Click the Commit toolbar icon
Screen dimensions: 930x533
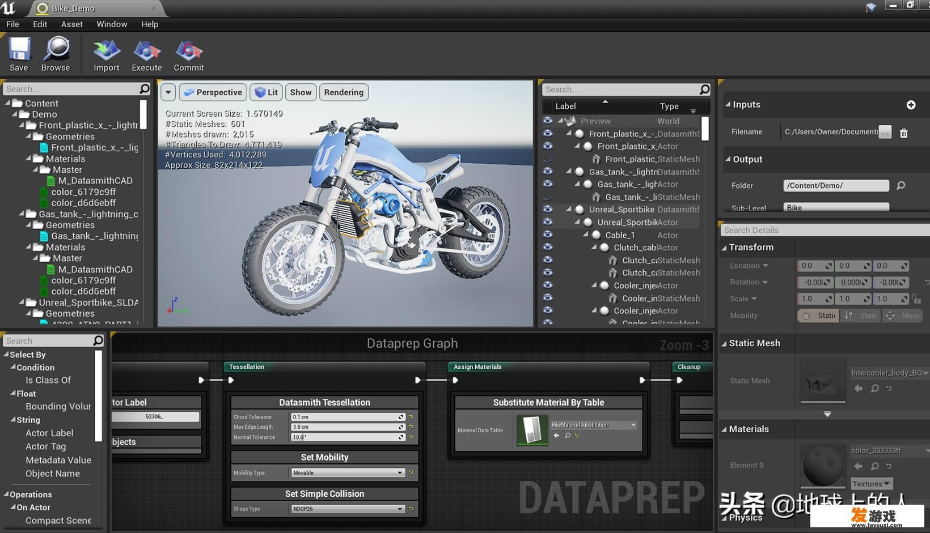point(189,54)
